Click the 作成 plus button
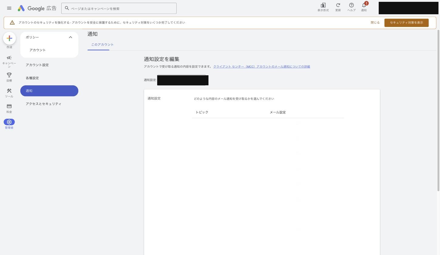This screenshot has width=440, height=255. [x=9, y=38]
